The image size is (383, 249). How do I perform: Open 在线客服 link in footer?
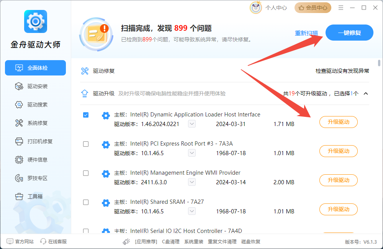[x=57, y=241]
